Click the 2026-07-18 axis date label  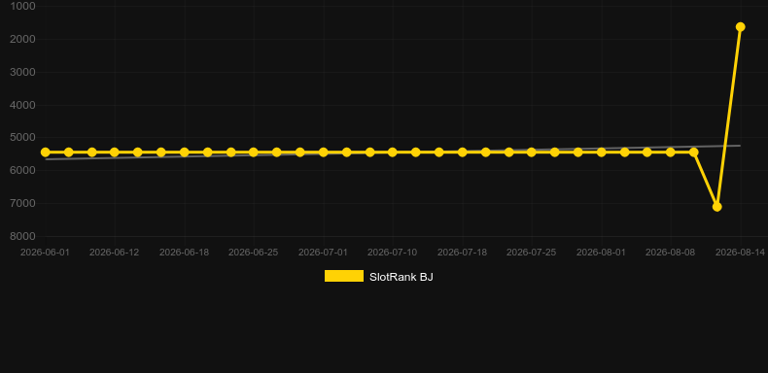click(462, 253)
